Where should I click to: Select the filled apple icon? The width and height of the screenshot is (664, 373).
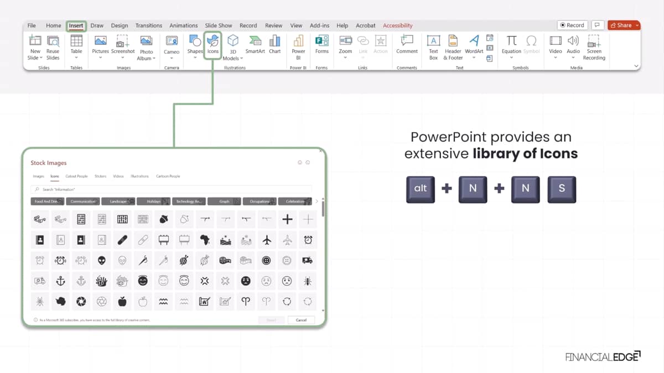[122, 301]
